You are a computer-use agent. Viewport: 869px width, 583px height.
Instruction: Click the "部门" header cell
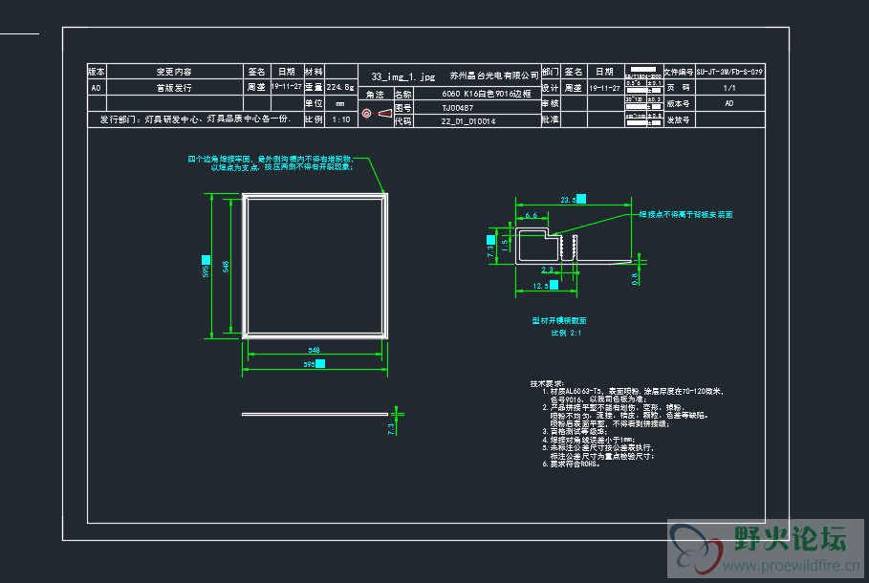551,72
